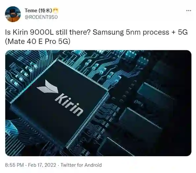The width and height of the screenshot is (196, 173).
Task: Click the Feb 17, 2022 date
Action: click(42, 165)
